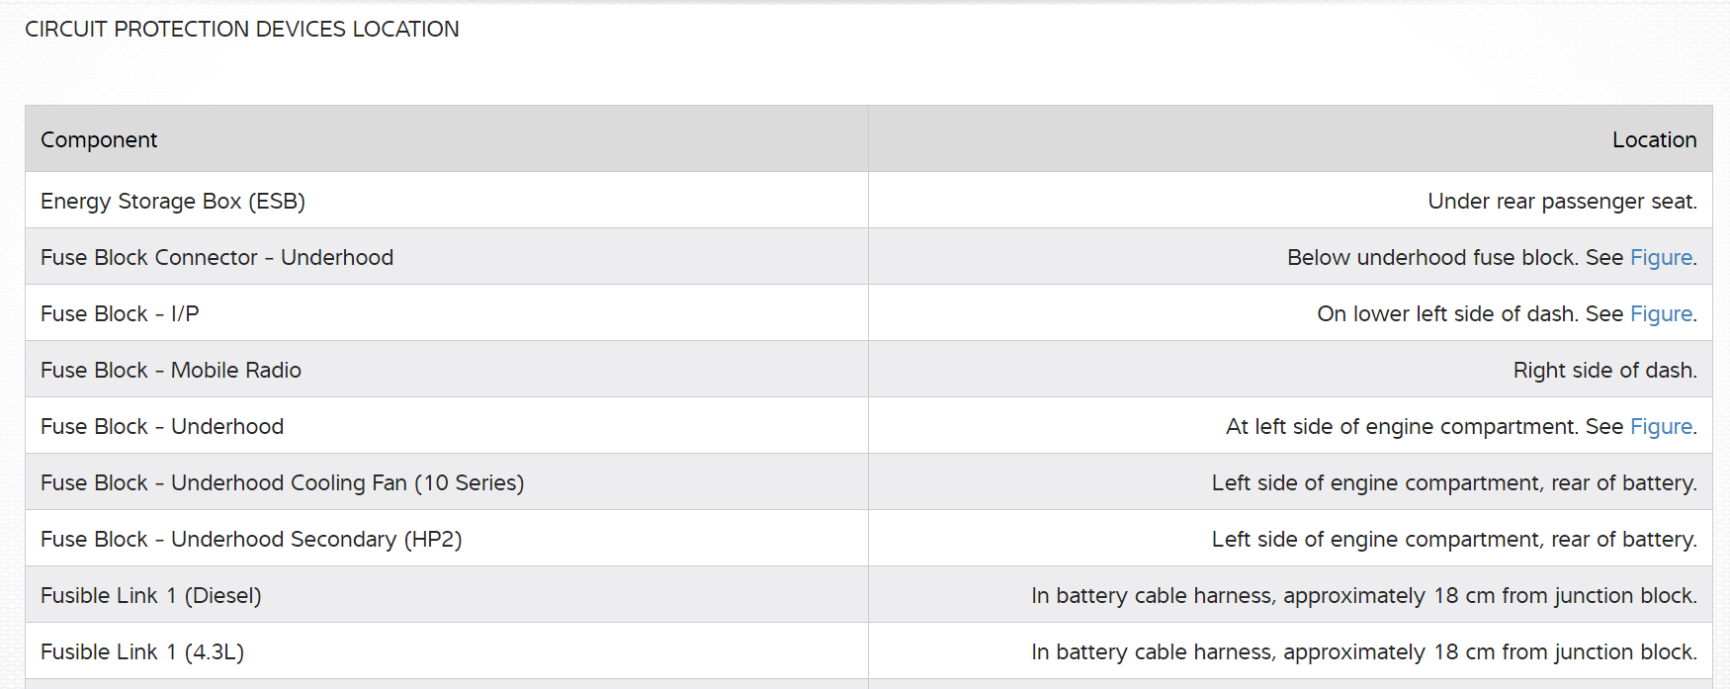
Task: Select the Fusible Link 1 (Diesel) cell
Action: (x=151, y=596)
